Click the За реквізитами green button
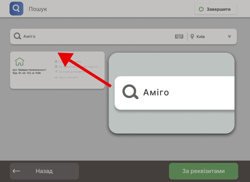The width and height of the screenshot is (250, 182). coord(203,171)
